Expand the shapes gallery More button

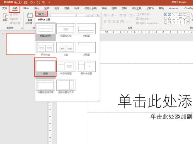click(188, 22)
